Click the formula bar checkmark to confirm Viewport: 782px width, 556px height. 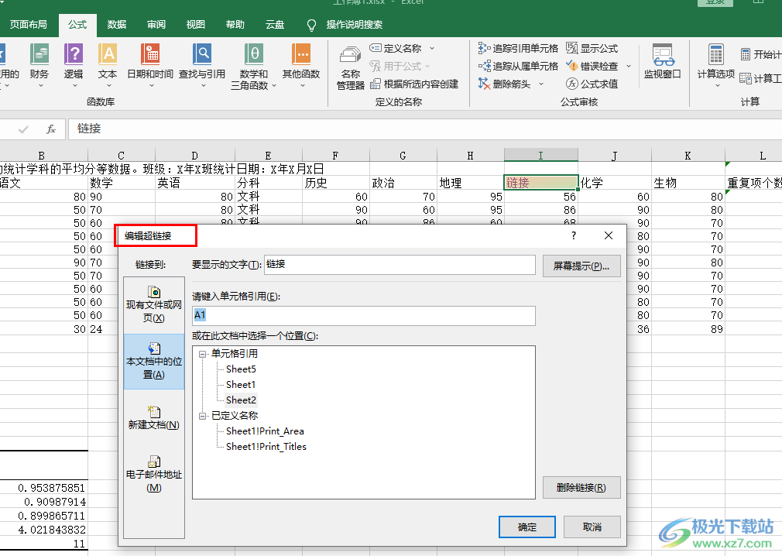click(23, 129)
